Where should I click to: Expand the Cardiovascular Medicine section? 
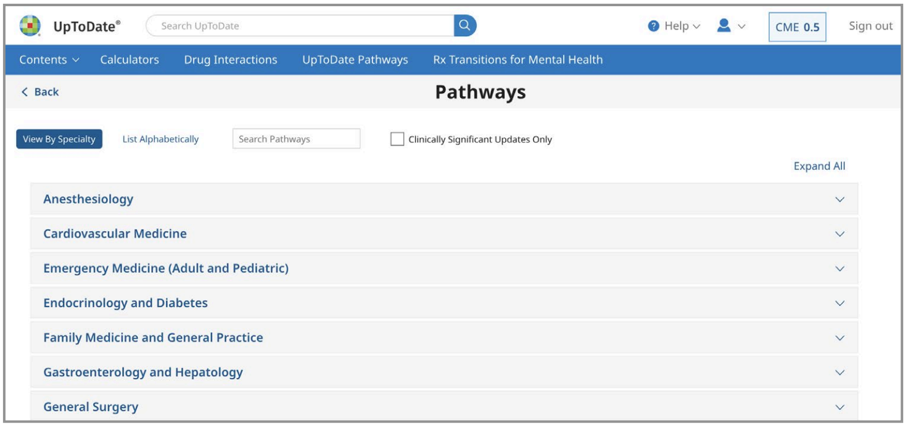[115, 234]
